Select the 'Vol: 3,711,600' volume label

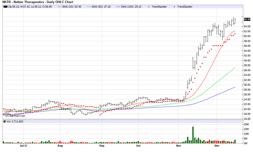click(15, 122)
